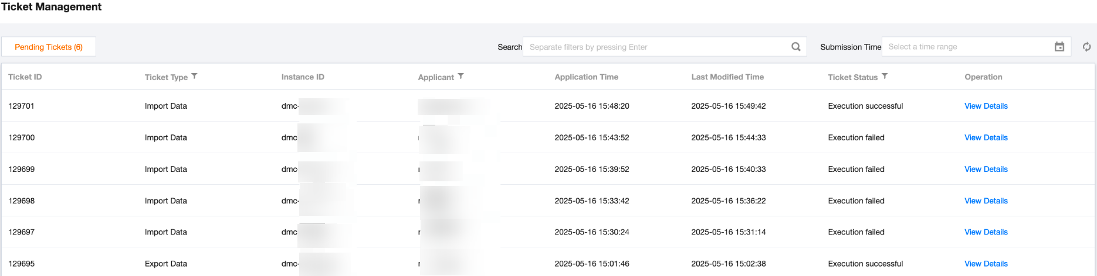This screenshot has height=276, width=1097.
Task: Open the Ticket Status filter
Action: [885, 77]
